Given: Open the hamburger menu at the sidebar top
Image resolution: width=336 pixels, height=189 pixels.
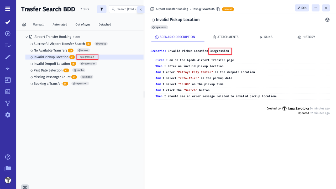Looking at the screenshot, I should (8, 8).
